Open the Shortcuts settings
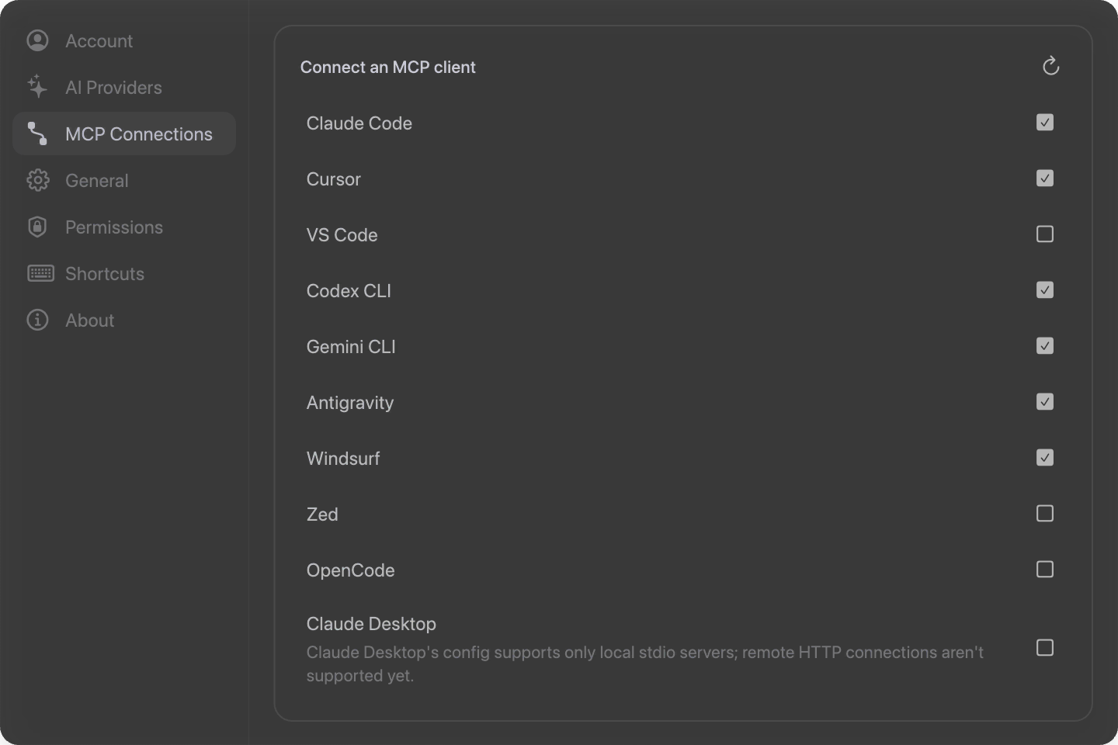Viewport: 1118px width, 745px height. tap(124, 273)
